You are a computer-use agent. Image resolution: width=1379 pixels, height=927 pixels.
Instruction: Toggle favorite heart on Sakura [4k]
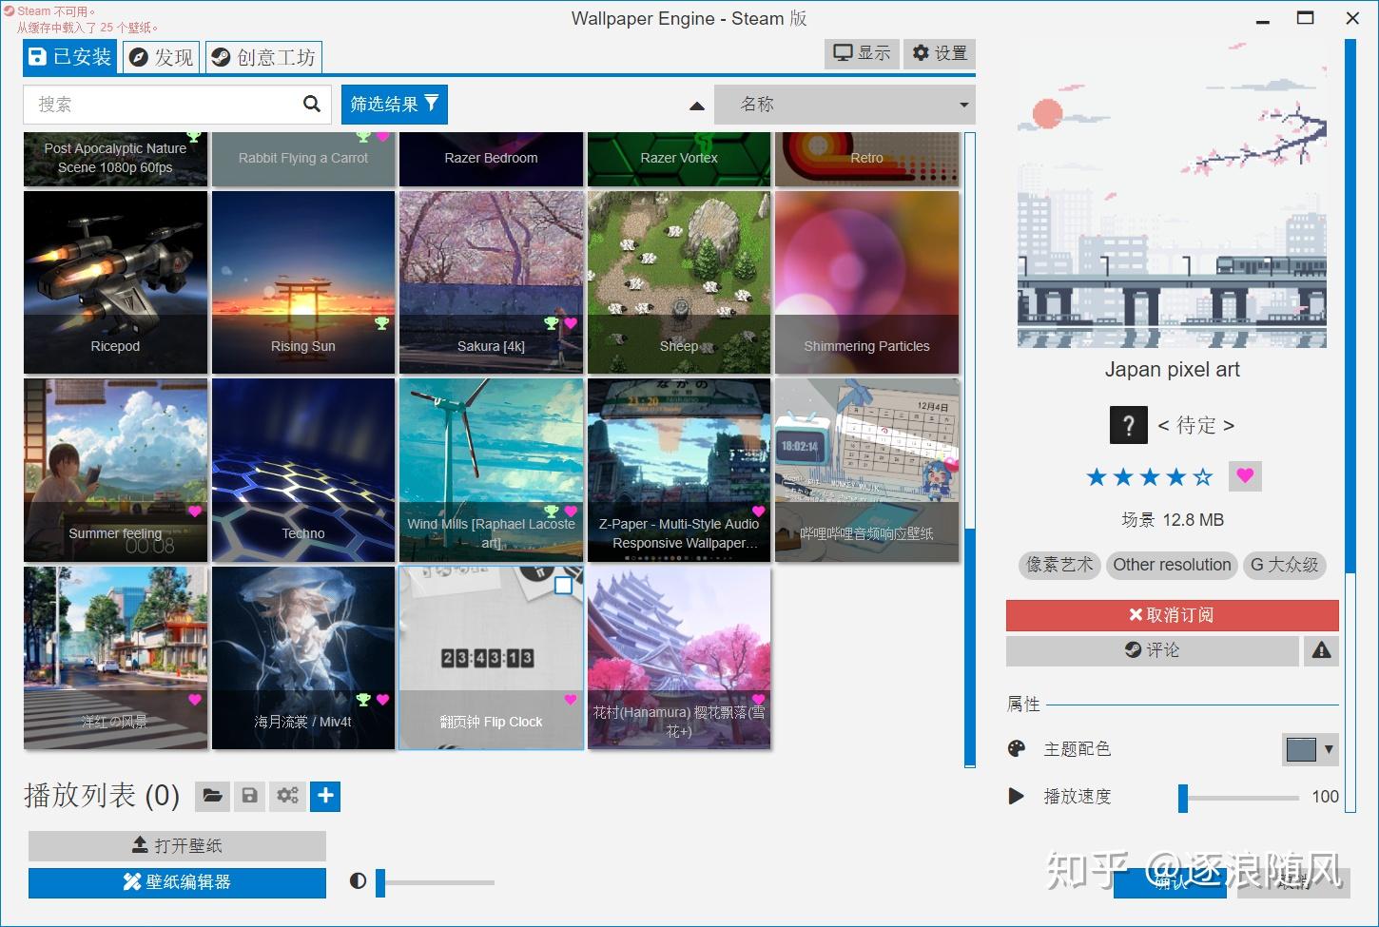(x=571, y=323)
